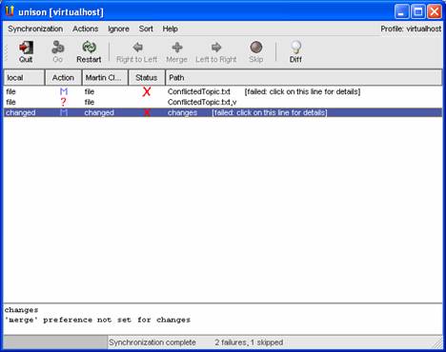Click failed details text for ConflictedTopic.txt

tap(302, 91)
